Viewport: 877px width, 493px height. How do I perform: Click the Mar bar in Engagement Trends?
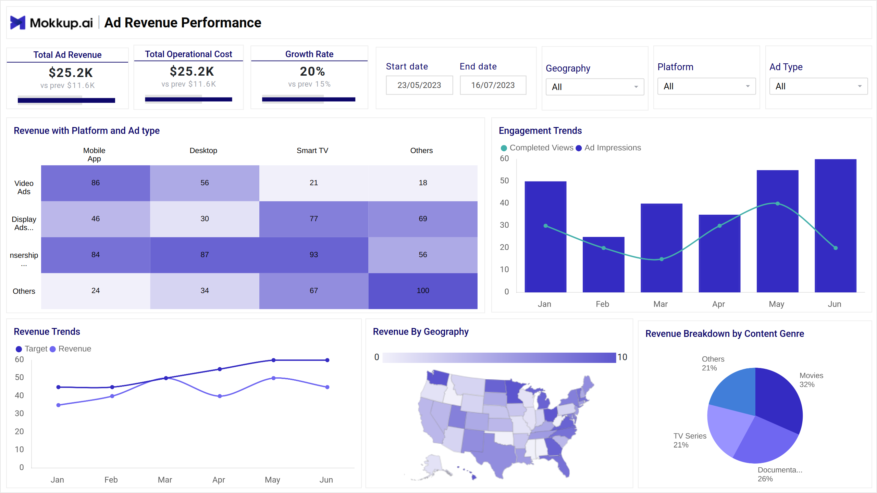click(662, 248)
